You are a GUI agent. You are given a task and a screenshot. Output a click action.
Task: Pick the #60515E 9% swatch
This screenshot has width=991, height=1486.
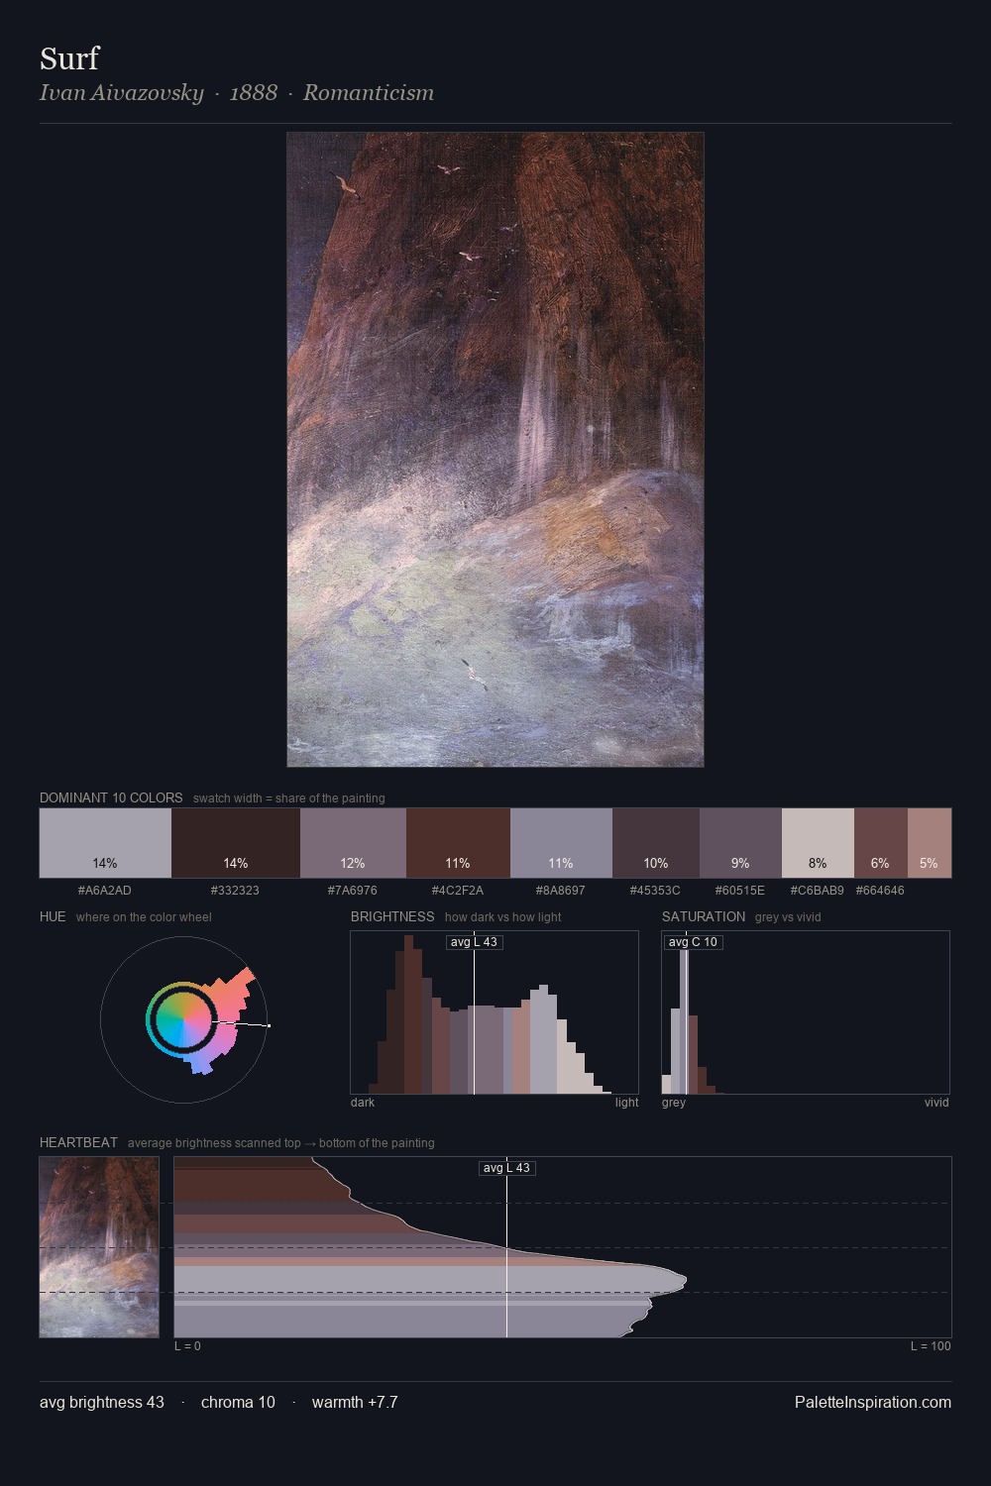[740, 843]
